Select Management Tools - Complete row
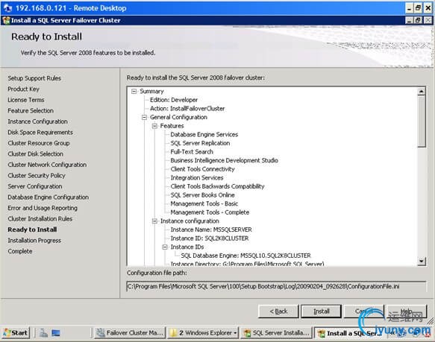The height and width of the screenshot is (342, 435). point(210,212)
